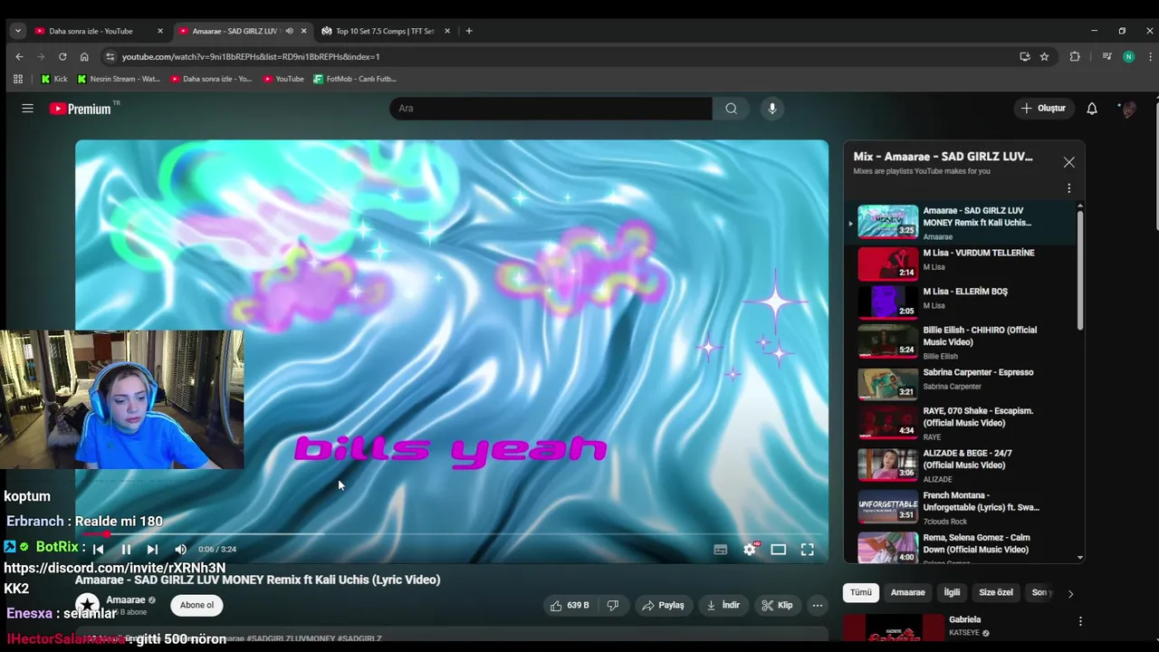
Task: Mute the video volume
Action: 180,549
